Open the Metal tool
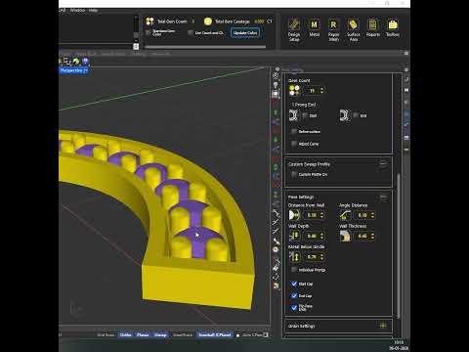The image size is (469, 352). 314,28
